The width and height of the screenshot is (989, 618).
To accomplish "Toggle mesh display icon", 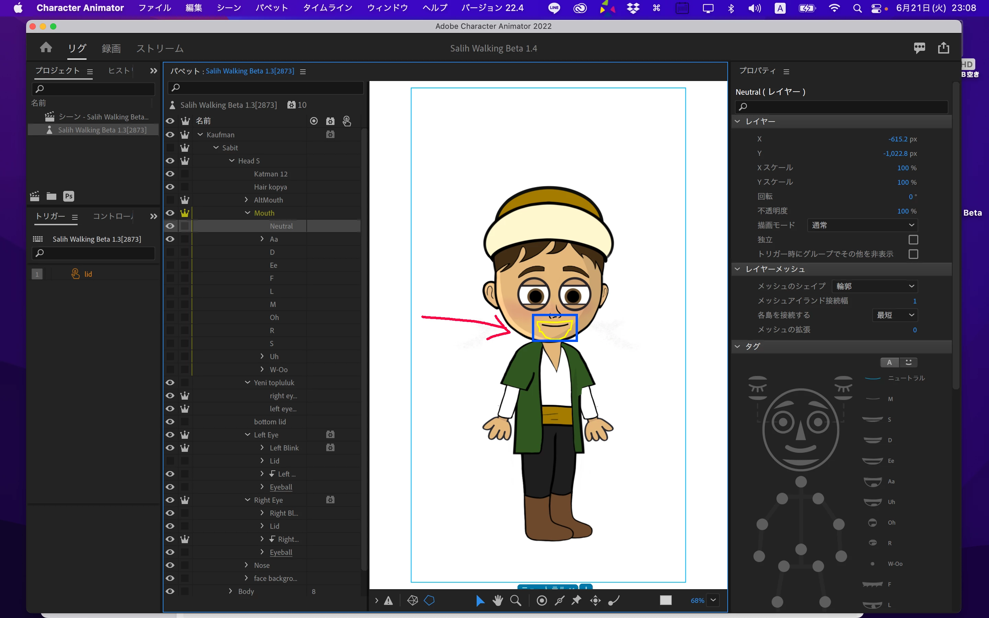I will coord(412,600).
